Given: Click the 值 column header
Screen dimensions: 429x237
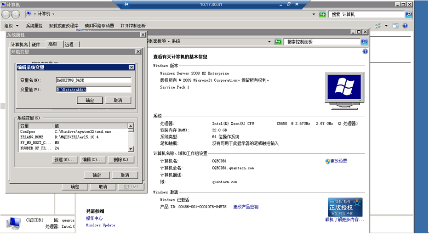Looking at the screenshot, I should click(x=90, y=126).
